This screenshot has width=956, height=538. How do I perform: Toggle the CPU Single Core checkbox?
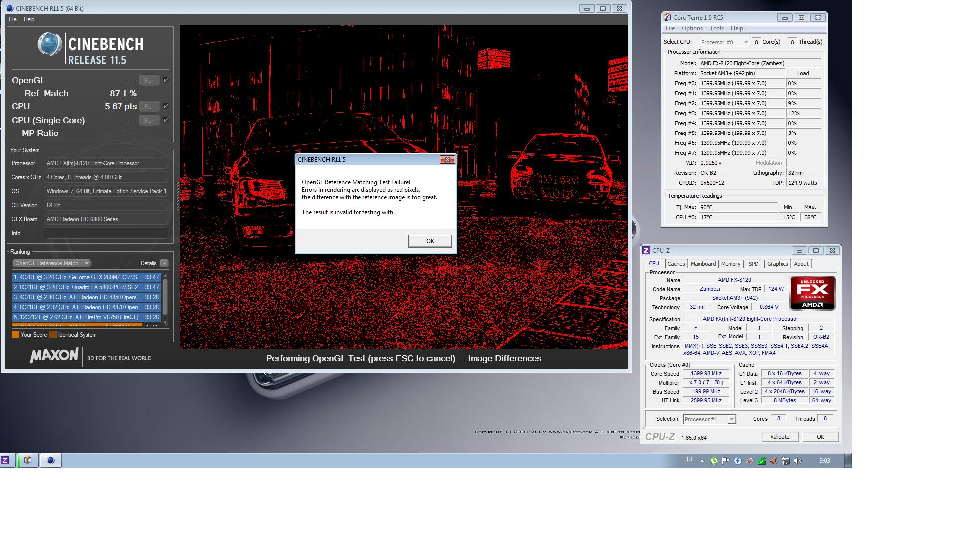(166, 120)
